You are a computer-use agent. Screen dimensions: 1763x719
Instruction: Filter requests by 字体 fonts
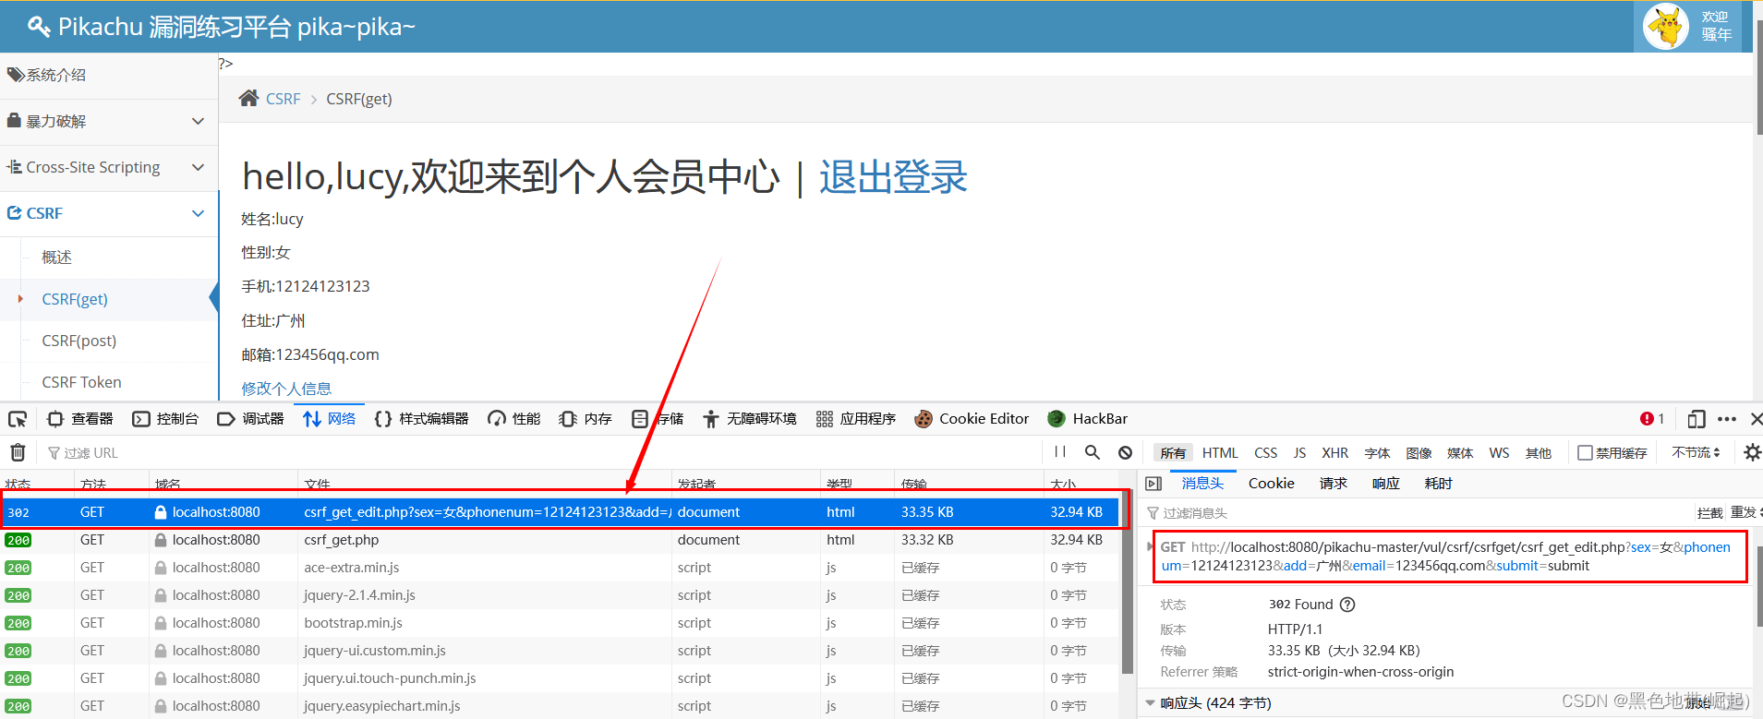point(1378,453)
